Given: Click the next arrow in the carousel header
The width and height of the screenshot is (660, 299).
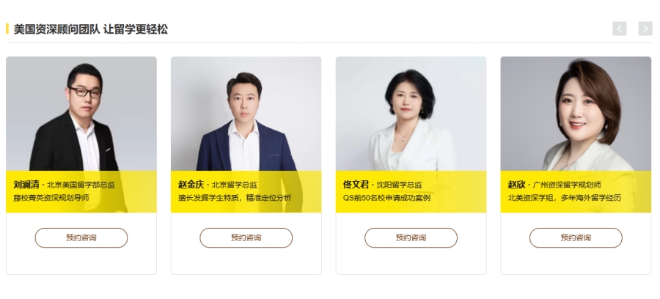Looking at the screenshot, I should coord(645,29).
